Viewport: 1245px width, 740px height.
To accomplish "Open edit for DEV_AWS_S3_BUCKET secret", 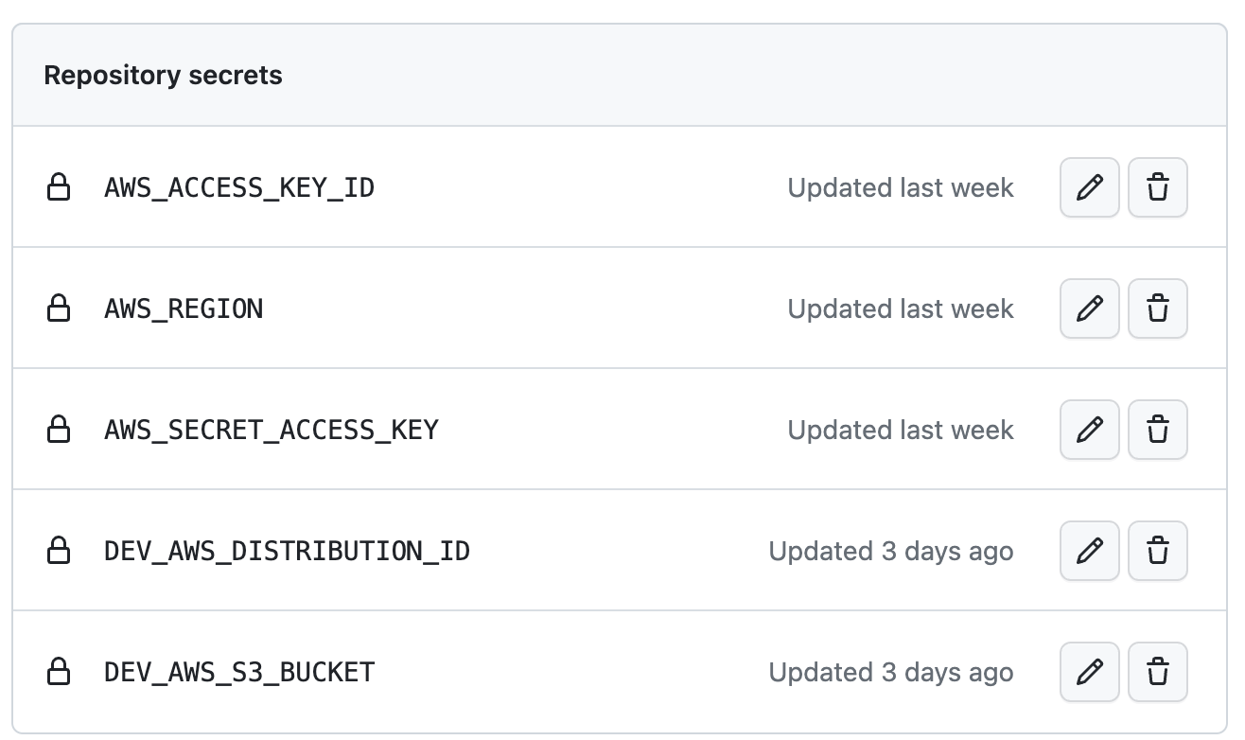I will click(1090, 672).
